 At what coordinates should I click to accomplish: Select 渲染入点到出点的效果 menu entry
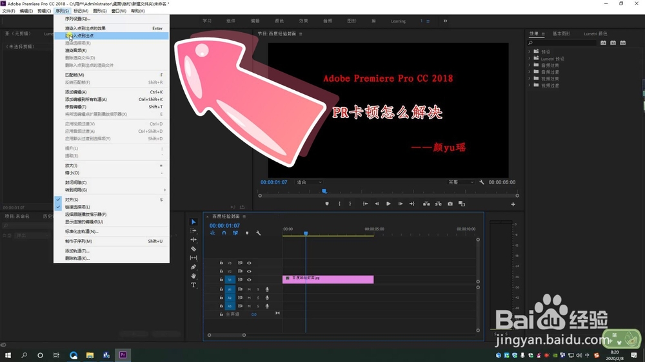(112, 28)
